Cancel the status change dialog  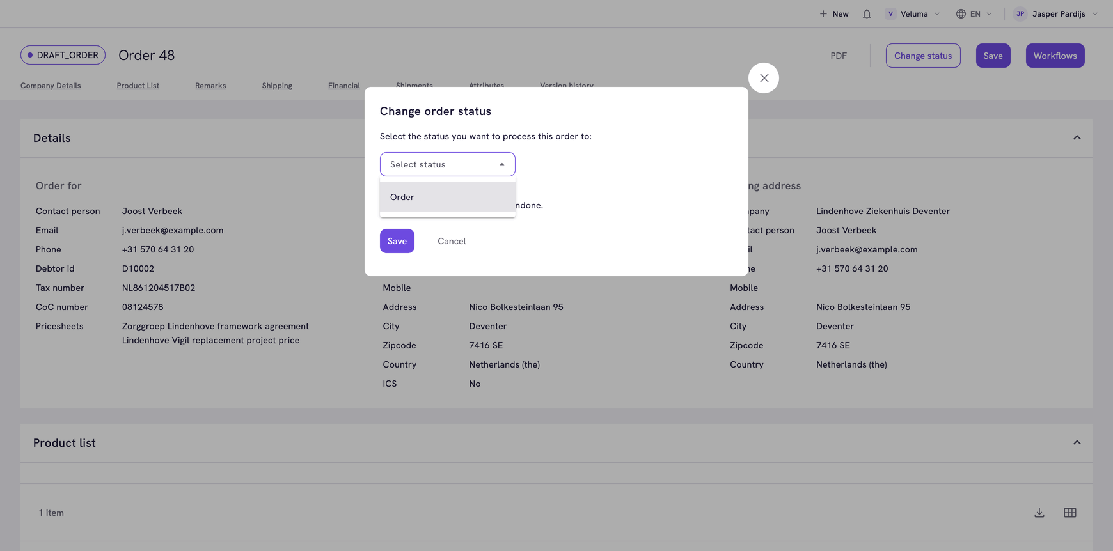pos(452,241)
